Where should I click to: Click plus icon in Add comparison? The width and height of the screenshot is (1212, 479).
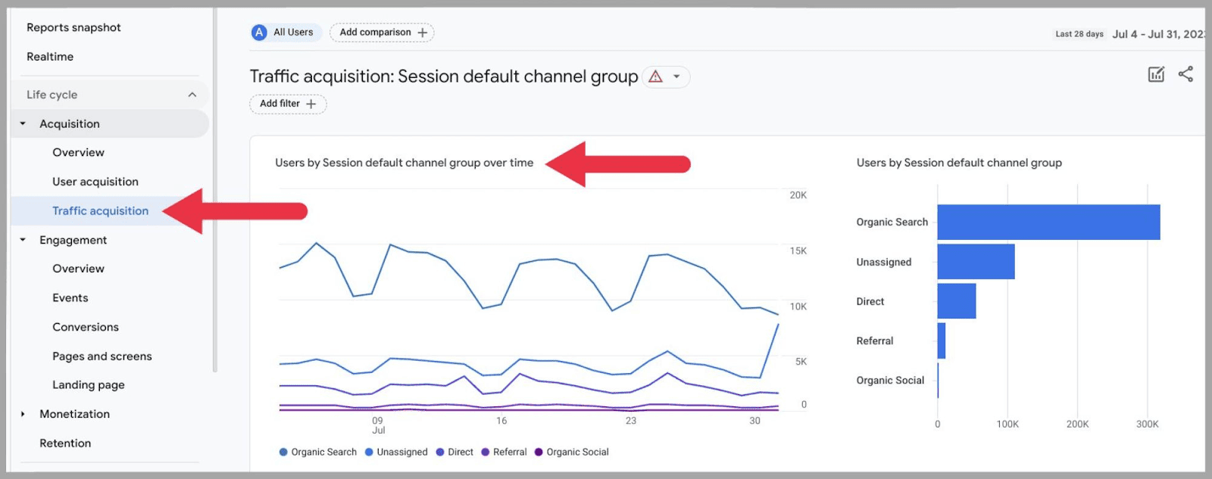coord(423,33)
